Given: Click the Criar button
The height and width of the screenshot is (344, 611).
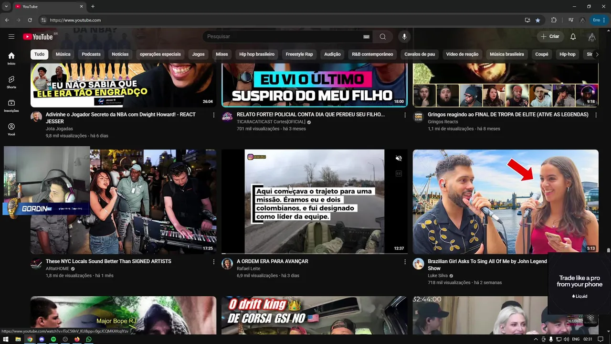Looking at the screenshot, I should tap(550, 37).
